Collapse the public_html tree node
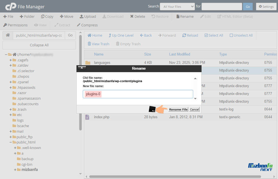The height and width of the screenshot is (179, 278). 11,142
